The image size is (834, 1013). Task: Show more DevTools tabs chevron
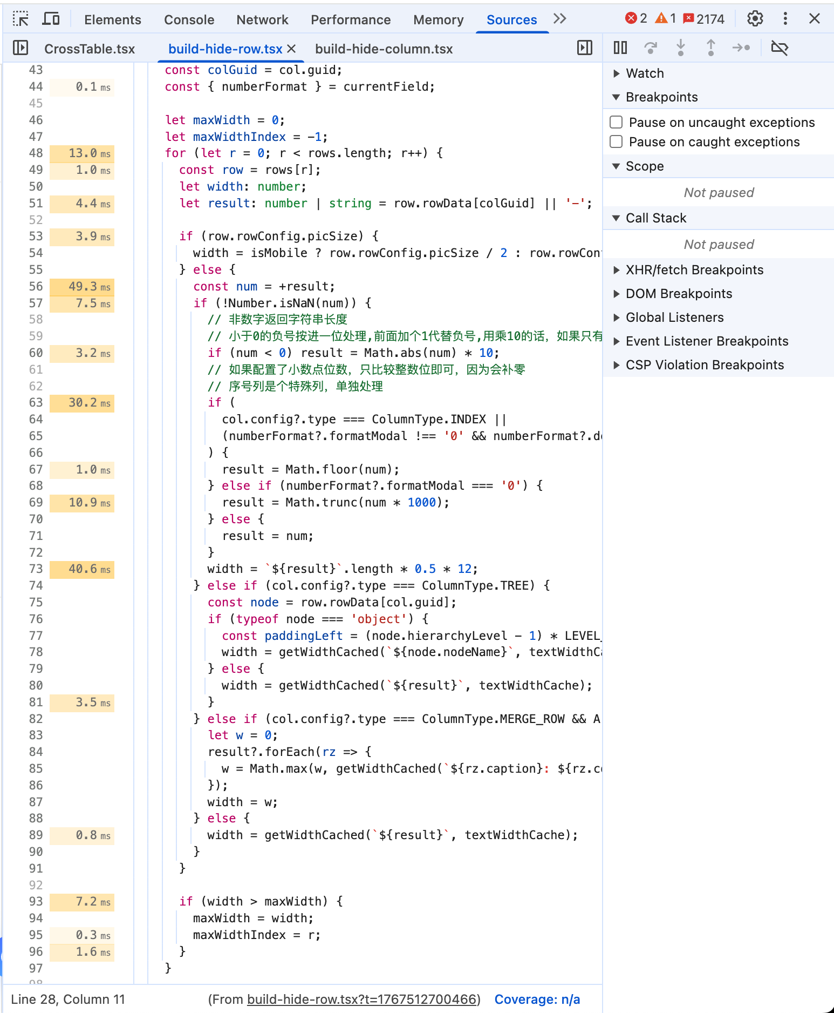point(560,19)
